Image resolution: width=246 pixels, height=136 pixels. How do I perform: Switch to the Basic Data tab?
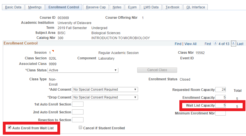pyautogui.click(x=13, y=7)
